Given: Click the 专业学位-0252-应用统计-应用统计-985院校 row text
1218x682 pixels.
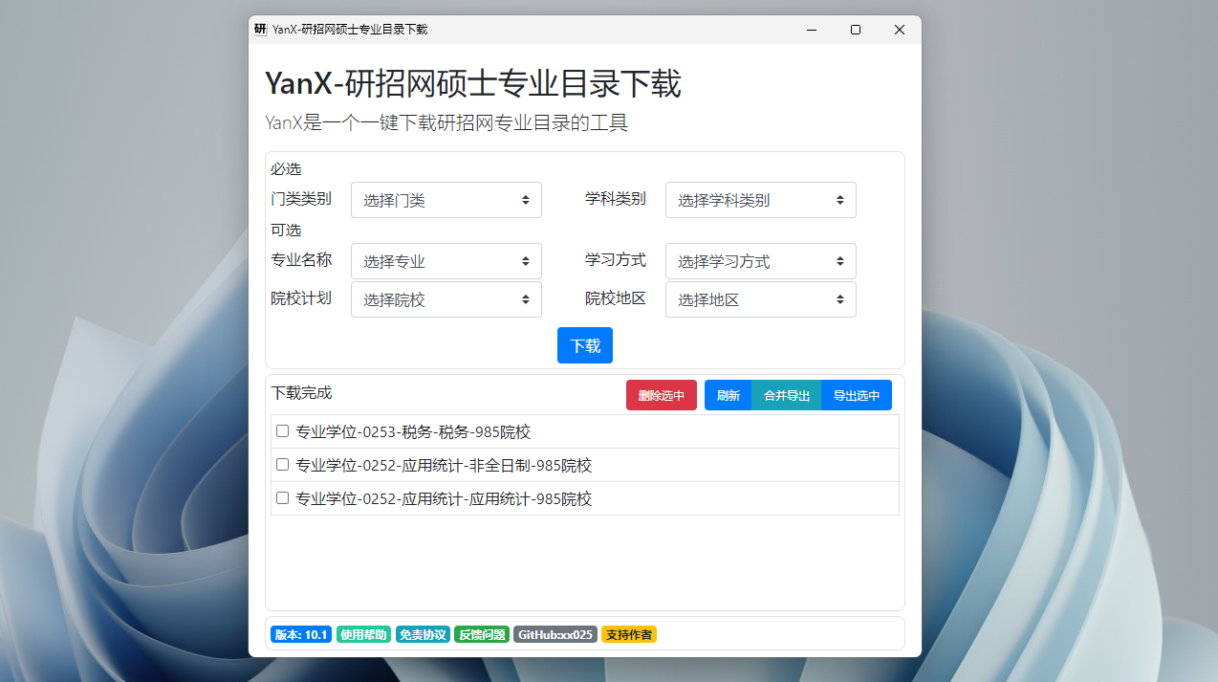Looking at the screenshot, I should (444, 499).
